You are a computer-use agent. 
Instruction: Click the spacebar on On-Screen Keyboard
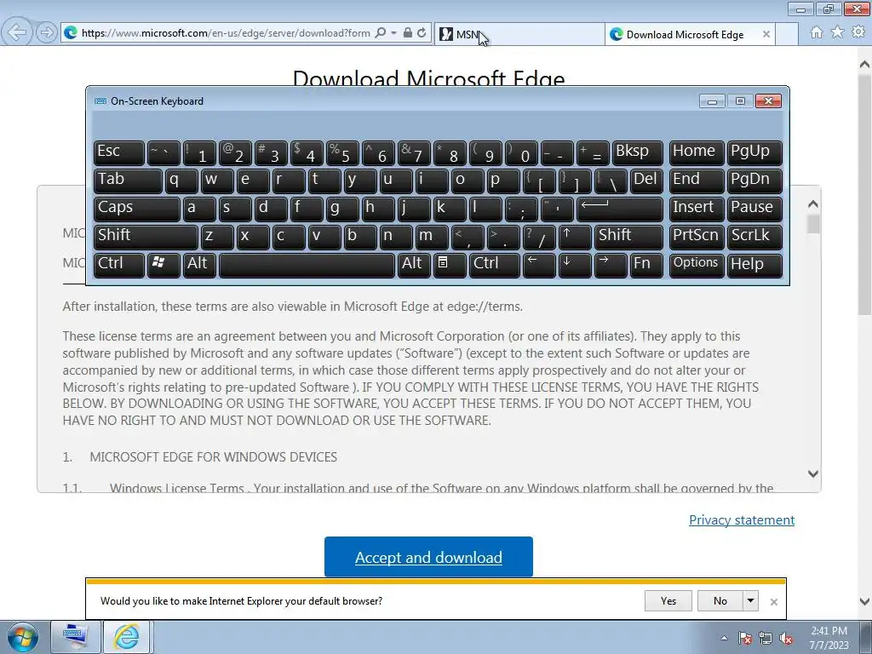pyautogui.click(x=307, y=265)
